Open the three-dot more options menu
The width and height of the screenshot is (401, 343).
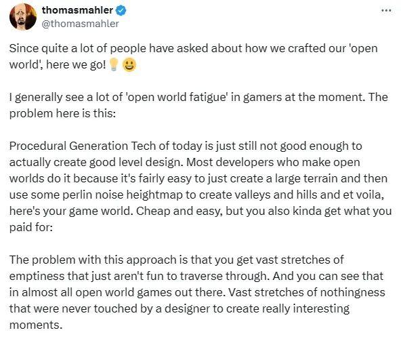[x=386, y=10]
